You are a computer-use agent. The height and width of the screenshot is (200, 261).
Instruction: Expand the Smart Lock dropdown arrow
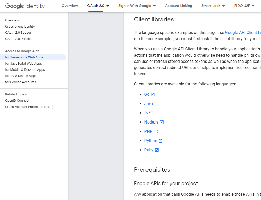(x=223, y=6)
